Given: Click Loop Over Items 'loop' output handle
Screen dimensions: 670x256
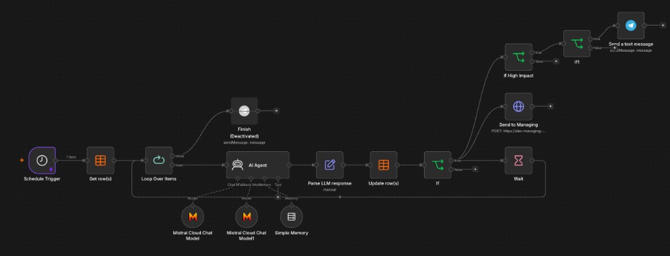Looking at the screenshot, I should coord(172,165).
